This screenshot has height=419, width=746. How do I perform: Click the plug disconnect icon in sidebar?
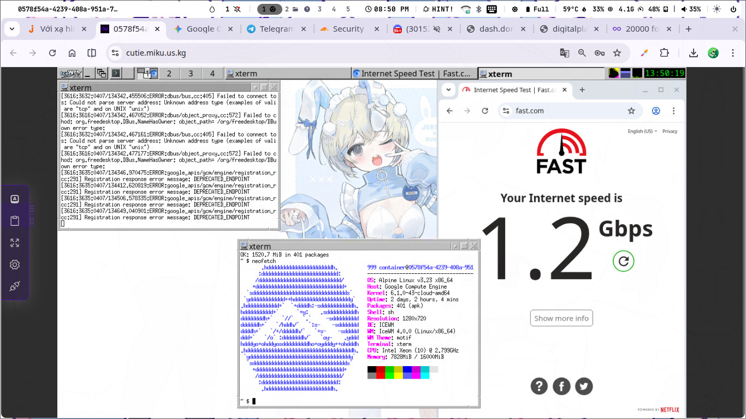pos(15,286)
